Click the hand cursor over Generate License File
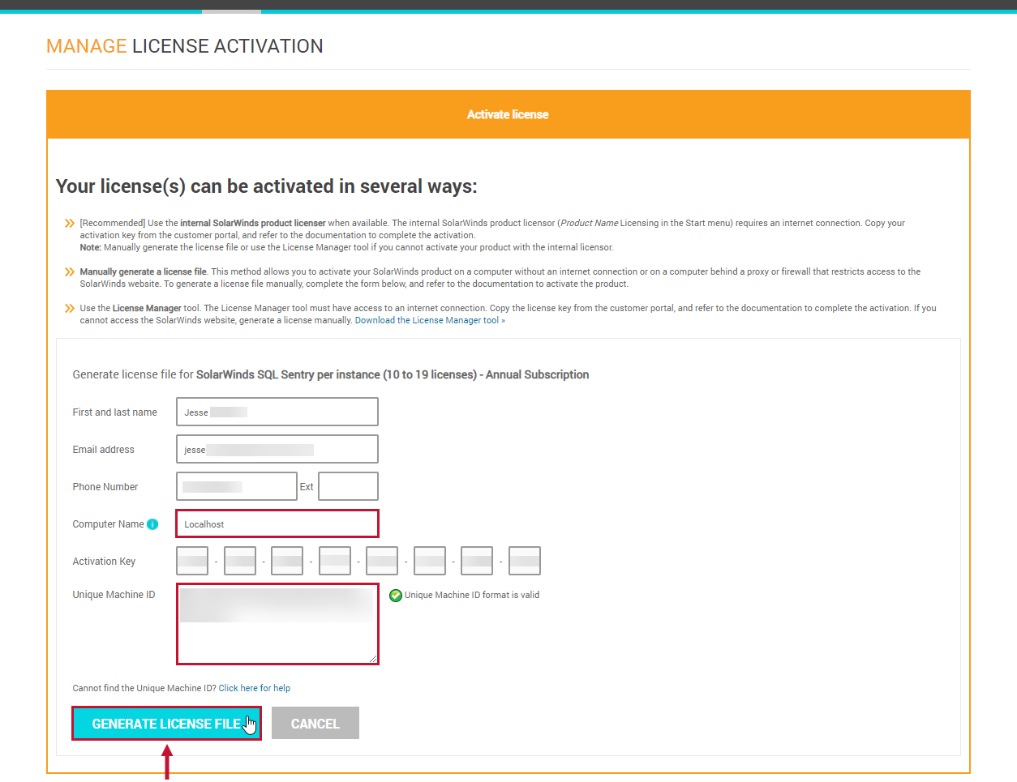This screenshot has width=1017, height=782. (249, 724)
